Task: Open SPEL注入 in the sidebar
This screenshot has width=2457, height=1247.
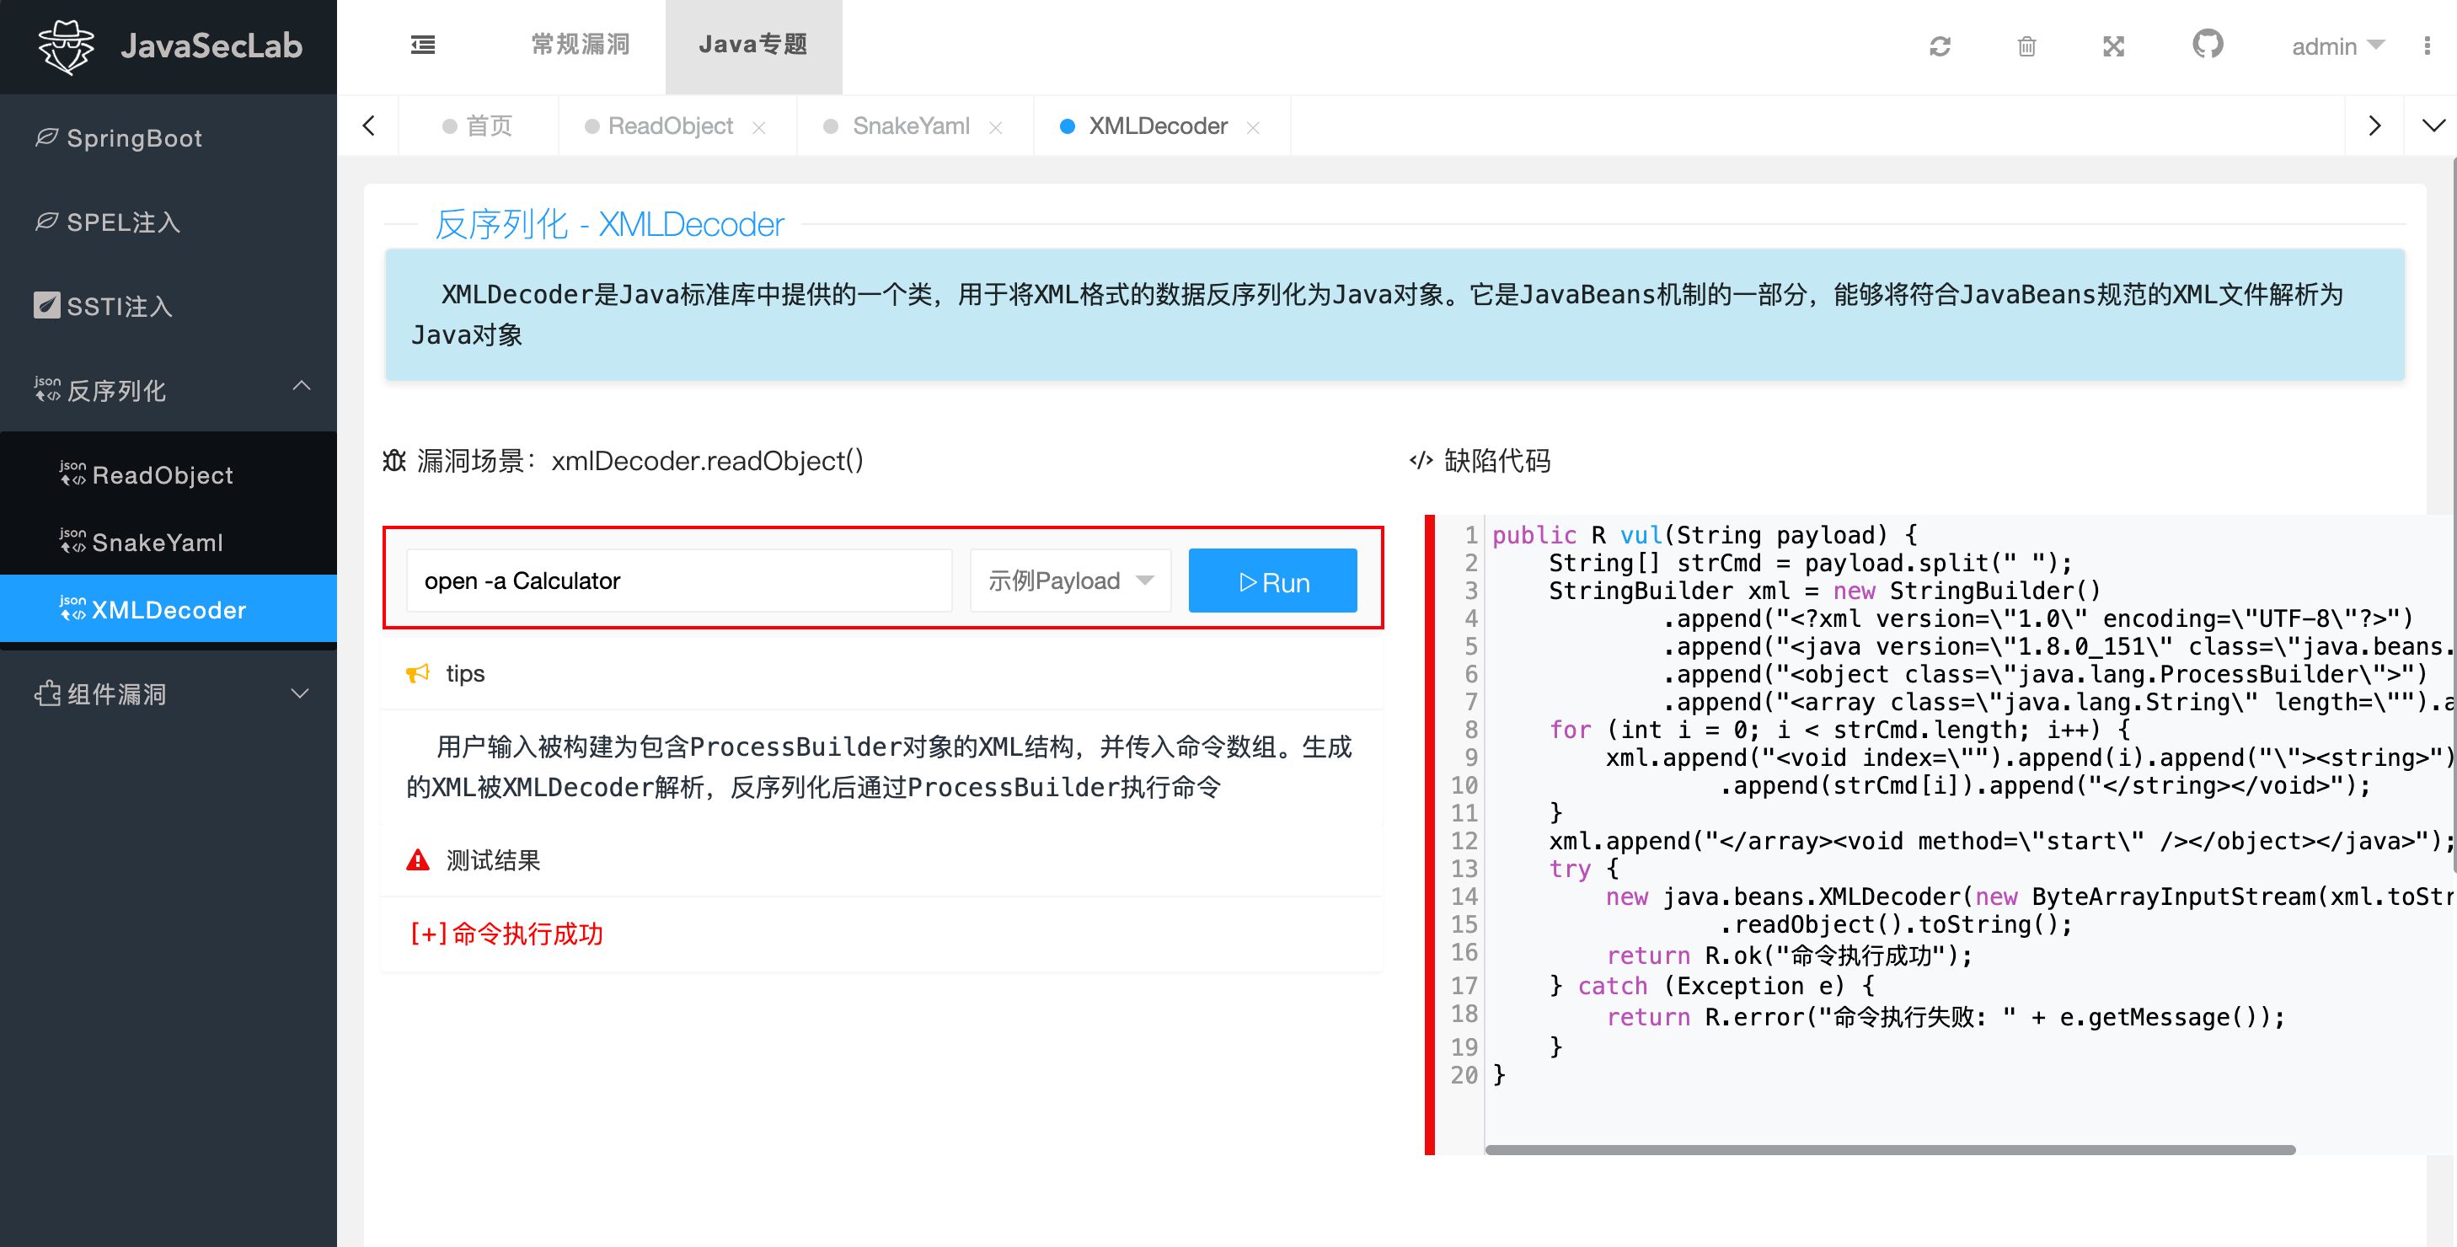Action: point(169,222)
